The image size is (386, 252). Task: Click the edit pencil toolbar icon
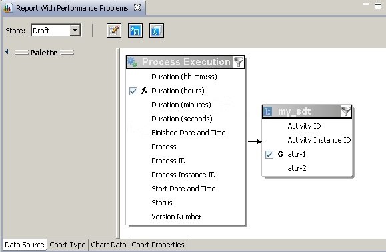tap(114, 31)
